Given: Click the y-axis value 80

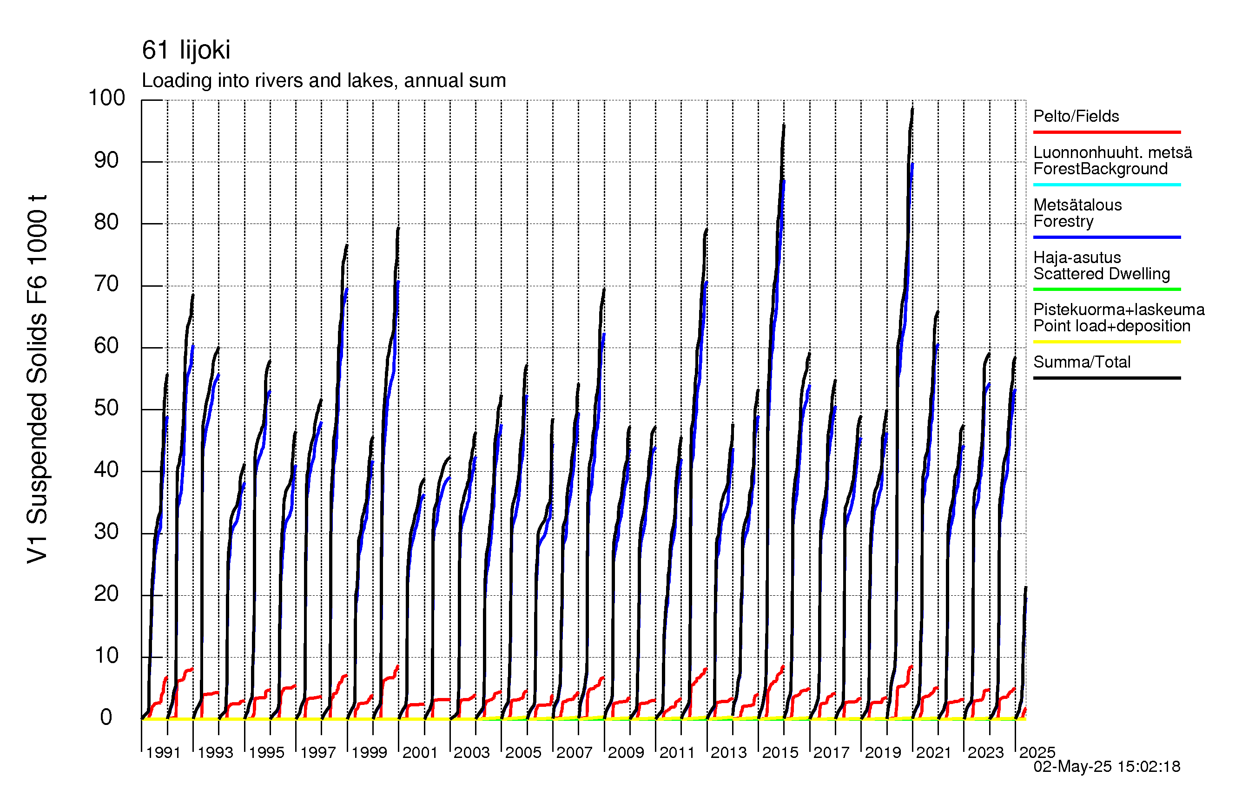Looking at the screenshot, I should point(107,223).
